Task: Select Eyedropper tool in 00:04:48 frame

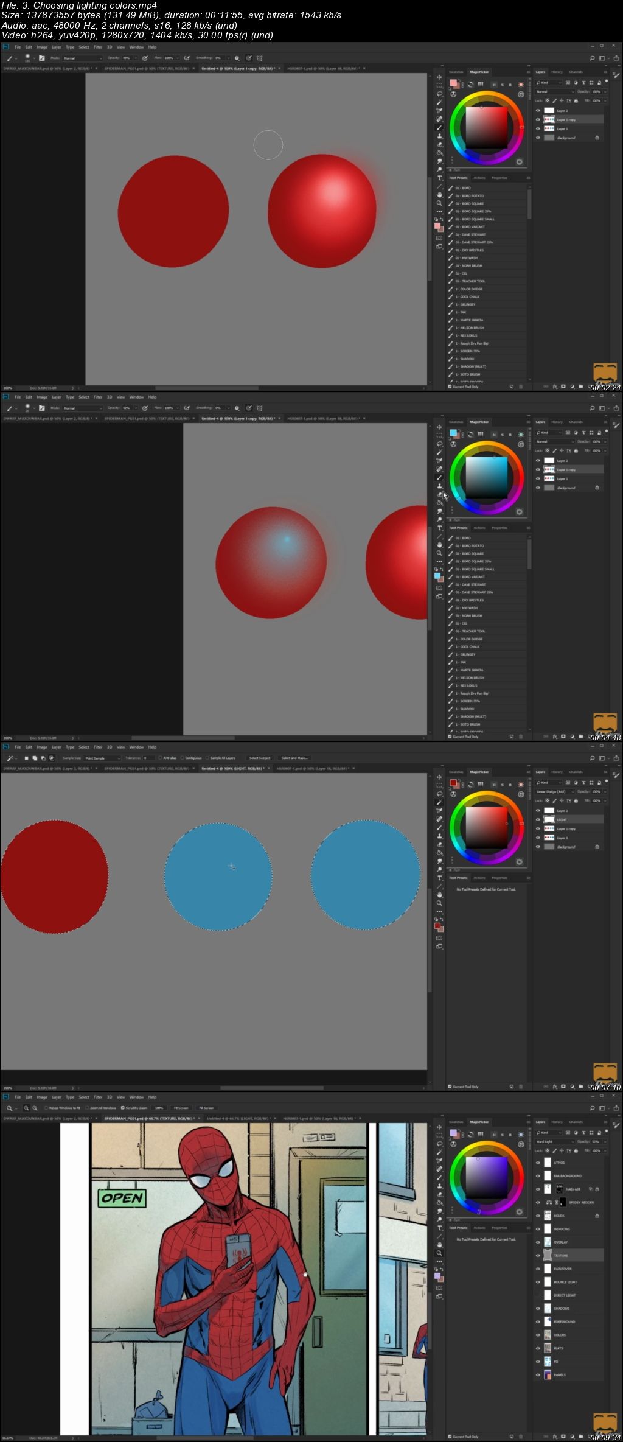Action: point(439,460)
